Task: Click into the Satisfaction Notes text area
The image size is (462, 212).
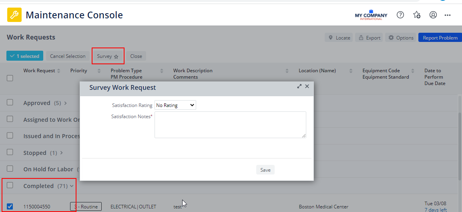Action: [x=230, y=125]
